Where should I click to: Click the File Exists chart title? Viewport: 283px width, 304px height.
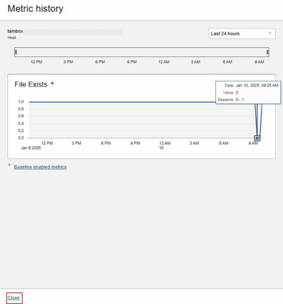tap(31, 84)
